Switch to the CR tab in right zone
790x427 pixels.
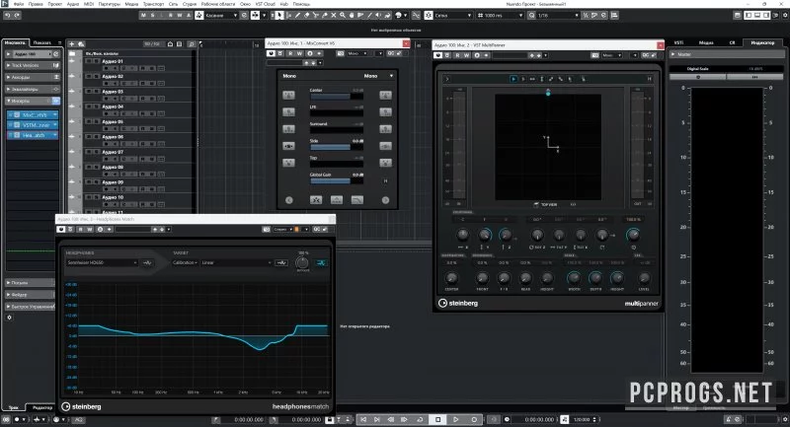click(732, 42)
